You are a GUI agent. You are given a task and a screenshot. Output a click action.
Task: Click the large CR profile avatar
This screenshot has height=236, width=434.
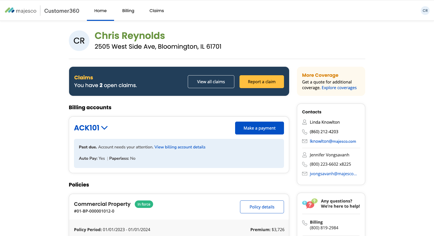coord(79,41)
